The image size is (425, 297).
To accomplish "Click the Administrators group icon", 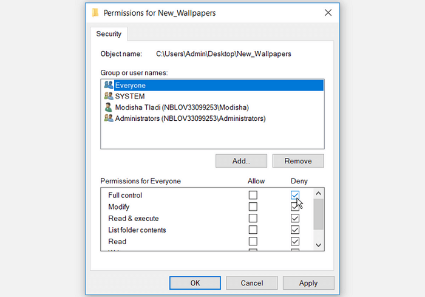I will (x=109, y=118).
